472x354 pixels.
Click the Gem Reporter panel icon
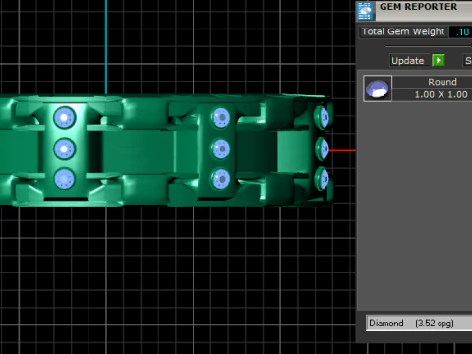click(x=365, y=10)
